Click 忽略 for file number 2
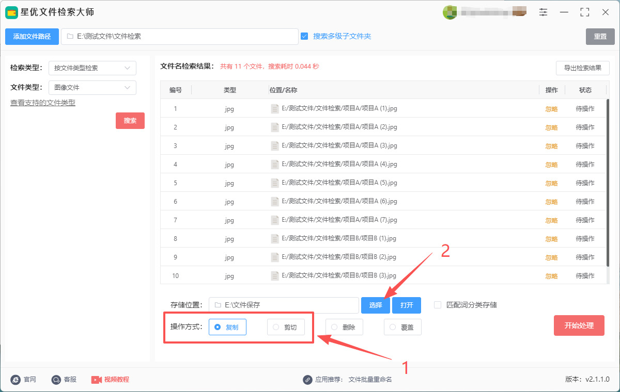Viewport: 620px width, 392px height. coord(552,127)
